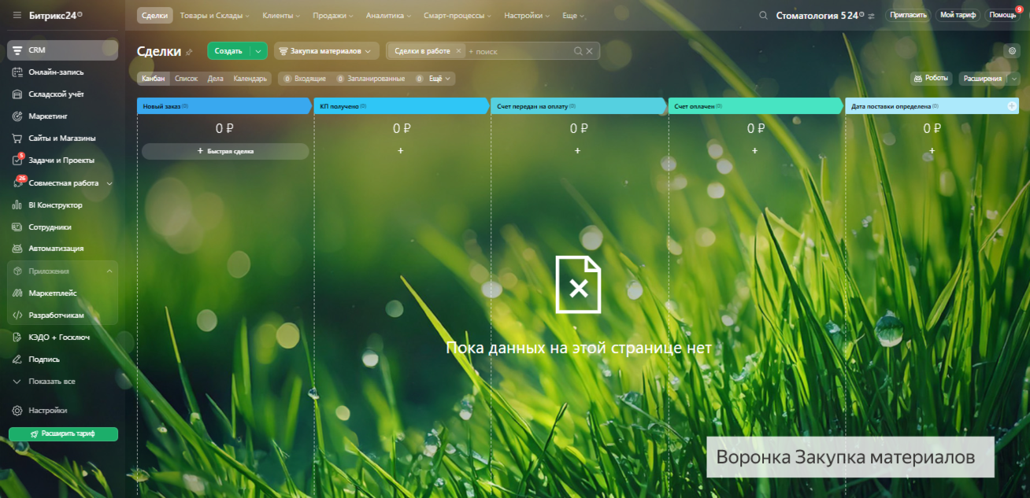Click the Маркетплейс icon in the sidebar
The height and width of the screenshot is (498, 1030).
pos(17,293)
